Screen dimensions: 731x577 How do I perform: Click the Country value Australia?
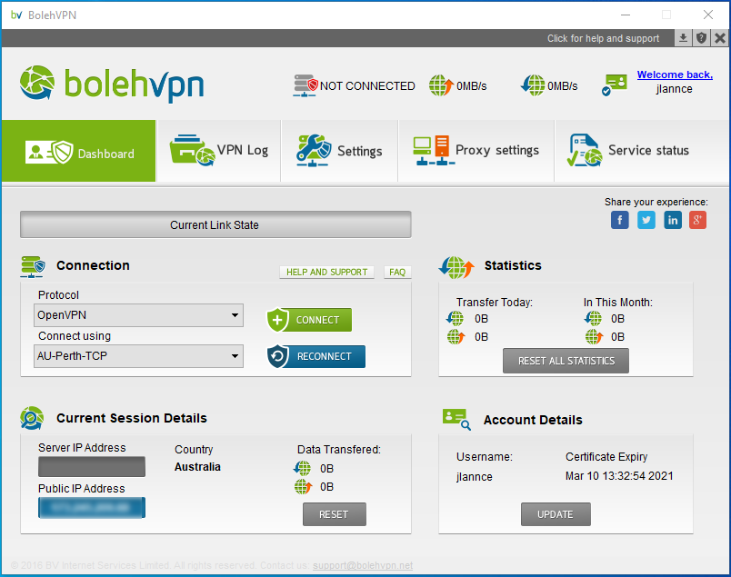point(197,467)
